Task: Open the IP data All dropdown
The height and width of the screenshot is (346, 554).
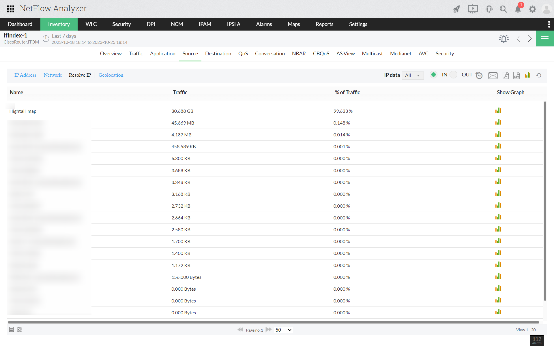Action: (413, 75)
